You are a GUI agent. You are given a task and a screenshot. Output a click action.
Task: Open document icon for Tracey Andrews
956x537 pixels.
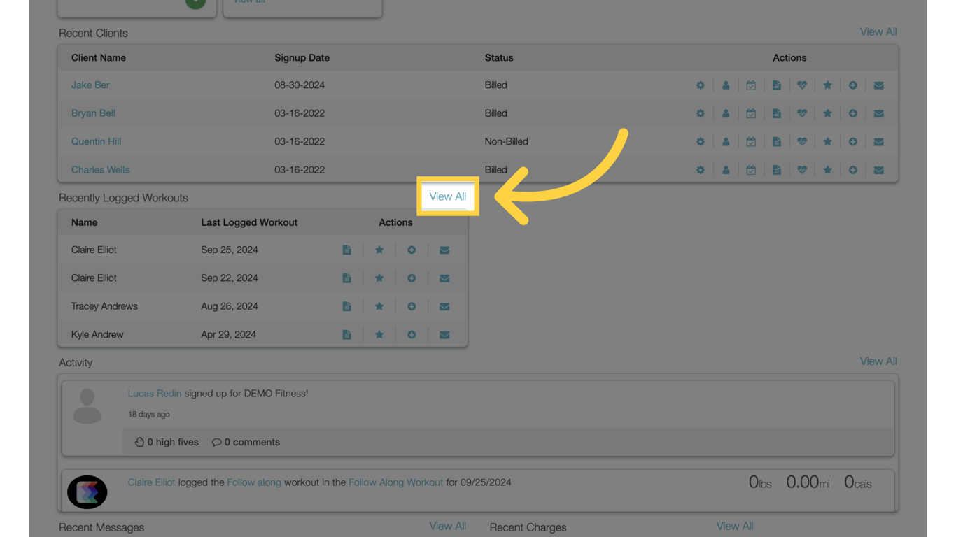click(x=346, y=306)
